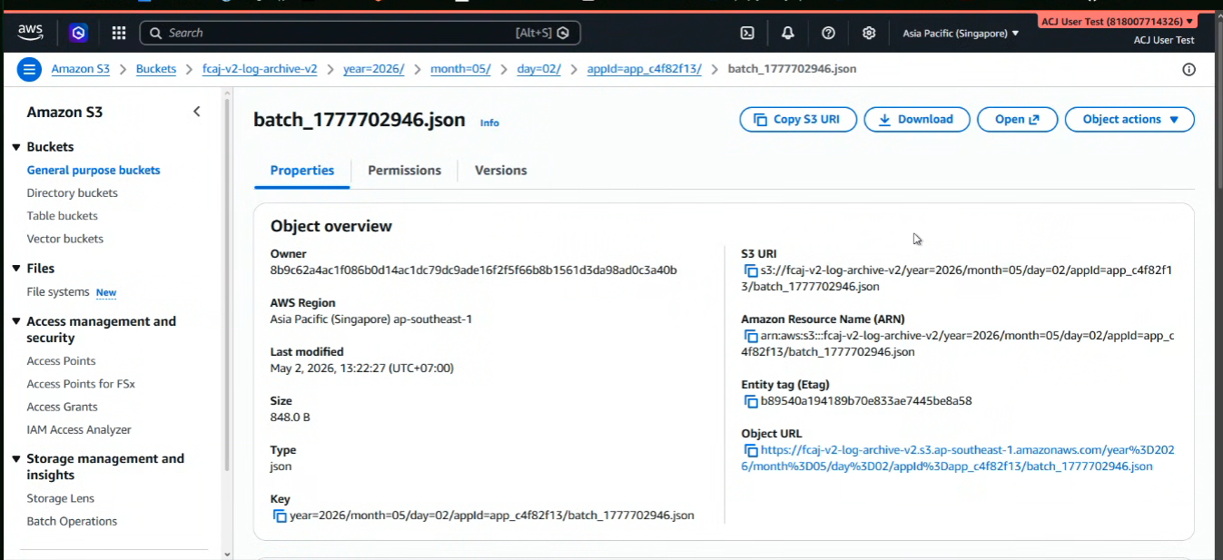Open day=02/ breadcrumb folder
This screenshot has height=560, width=1223.
(x=539, y=69)
